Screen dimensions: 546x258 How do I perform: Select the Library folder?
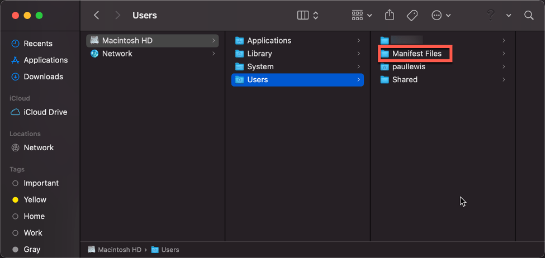(x=259, y=54)
